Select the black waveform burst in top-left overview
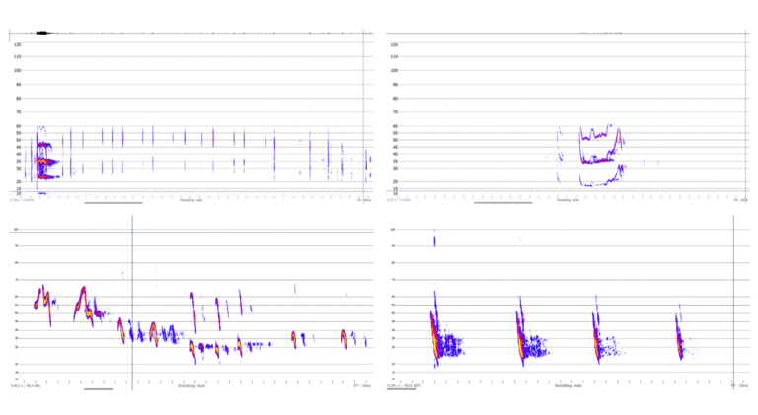The width and height of the screenshot is (758, 415). pyautogui.click(x=42, y=33)
